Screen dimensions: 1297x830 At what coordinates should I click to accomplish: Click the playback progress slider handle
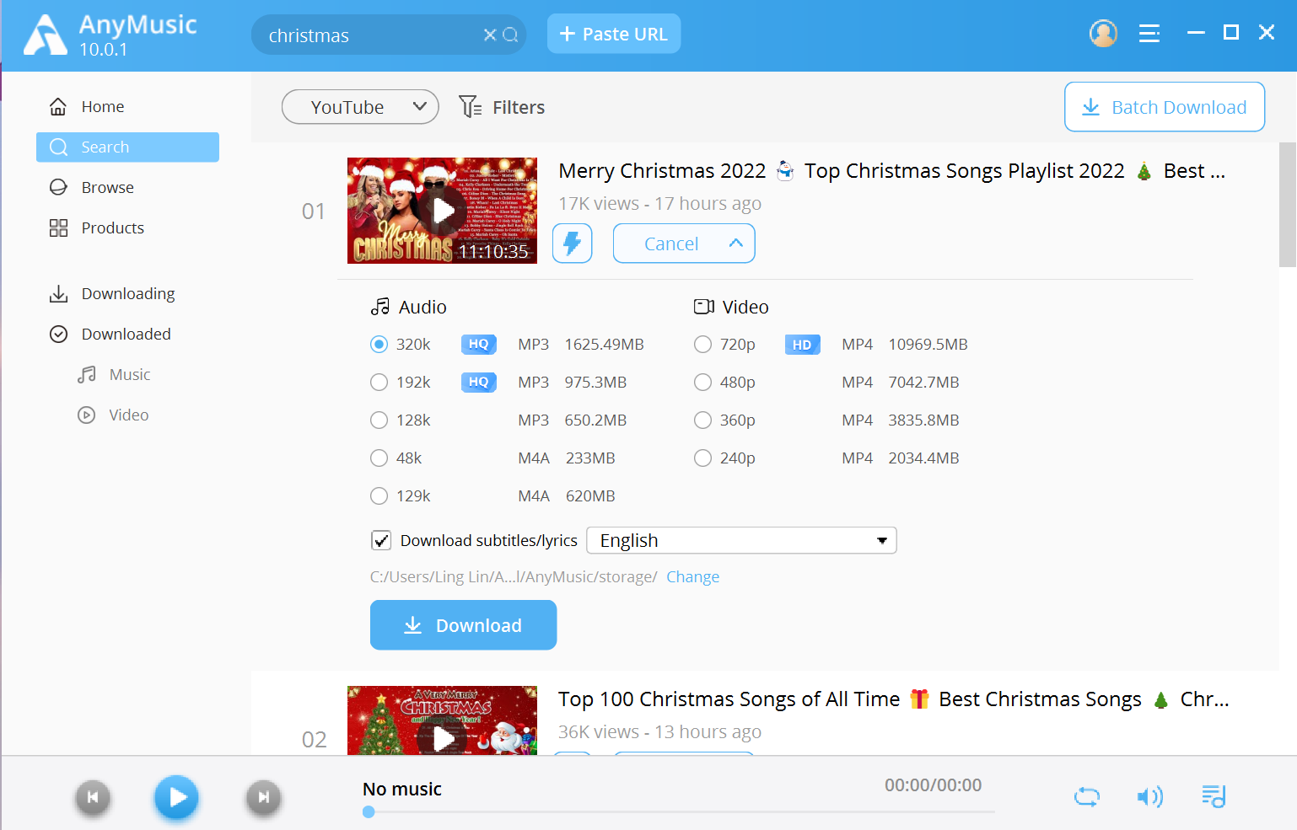tap(369, 812)
